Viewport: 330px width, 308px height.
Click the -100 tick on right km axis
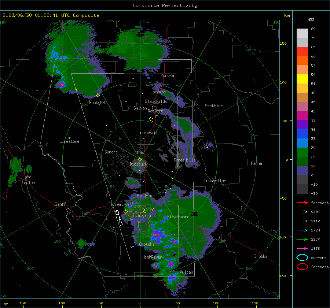click(x=282, y=237)
